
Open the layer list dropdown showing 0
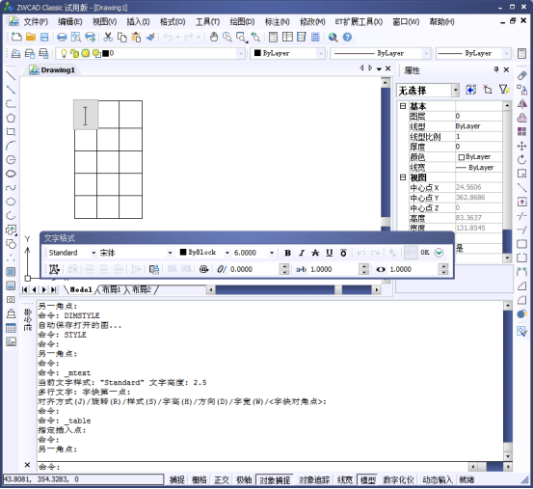coord(241,53)
